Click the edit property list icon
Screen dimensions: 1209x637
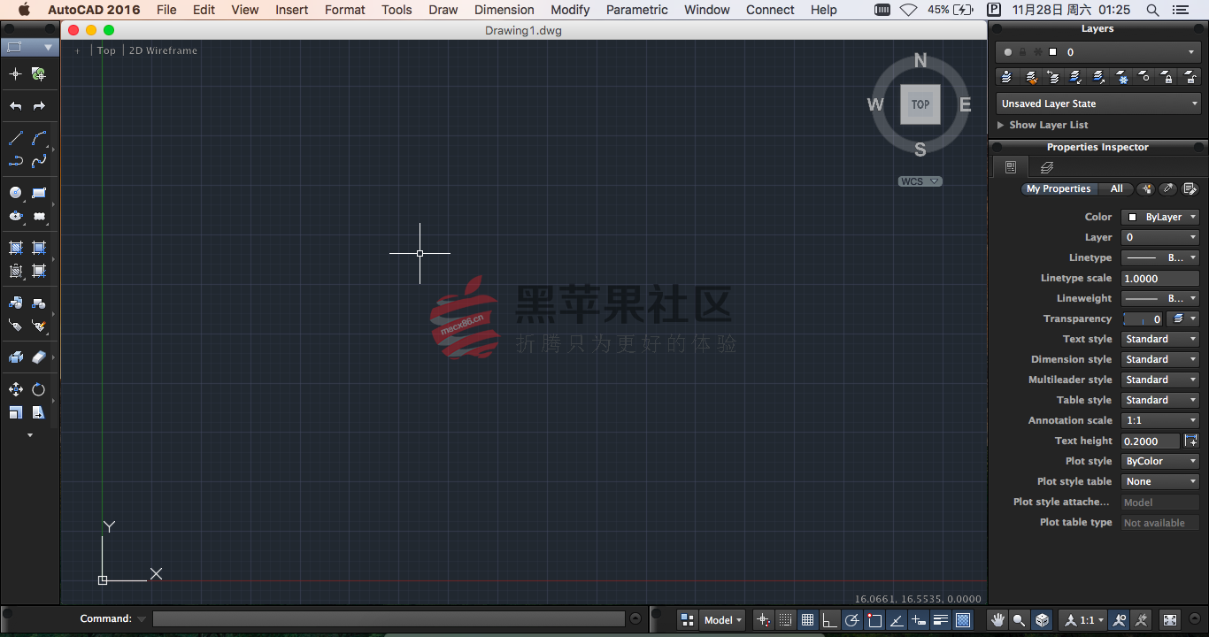click(x=1190, y=188)
